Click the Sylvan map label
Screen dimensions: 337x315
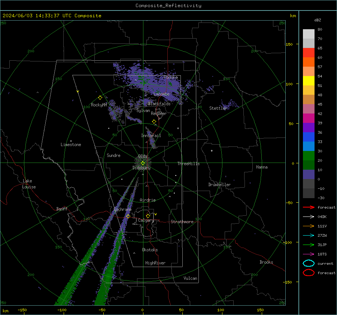[143, 110]
